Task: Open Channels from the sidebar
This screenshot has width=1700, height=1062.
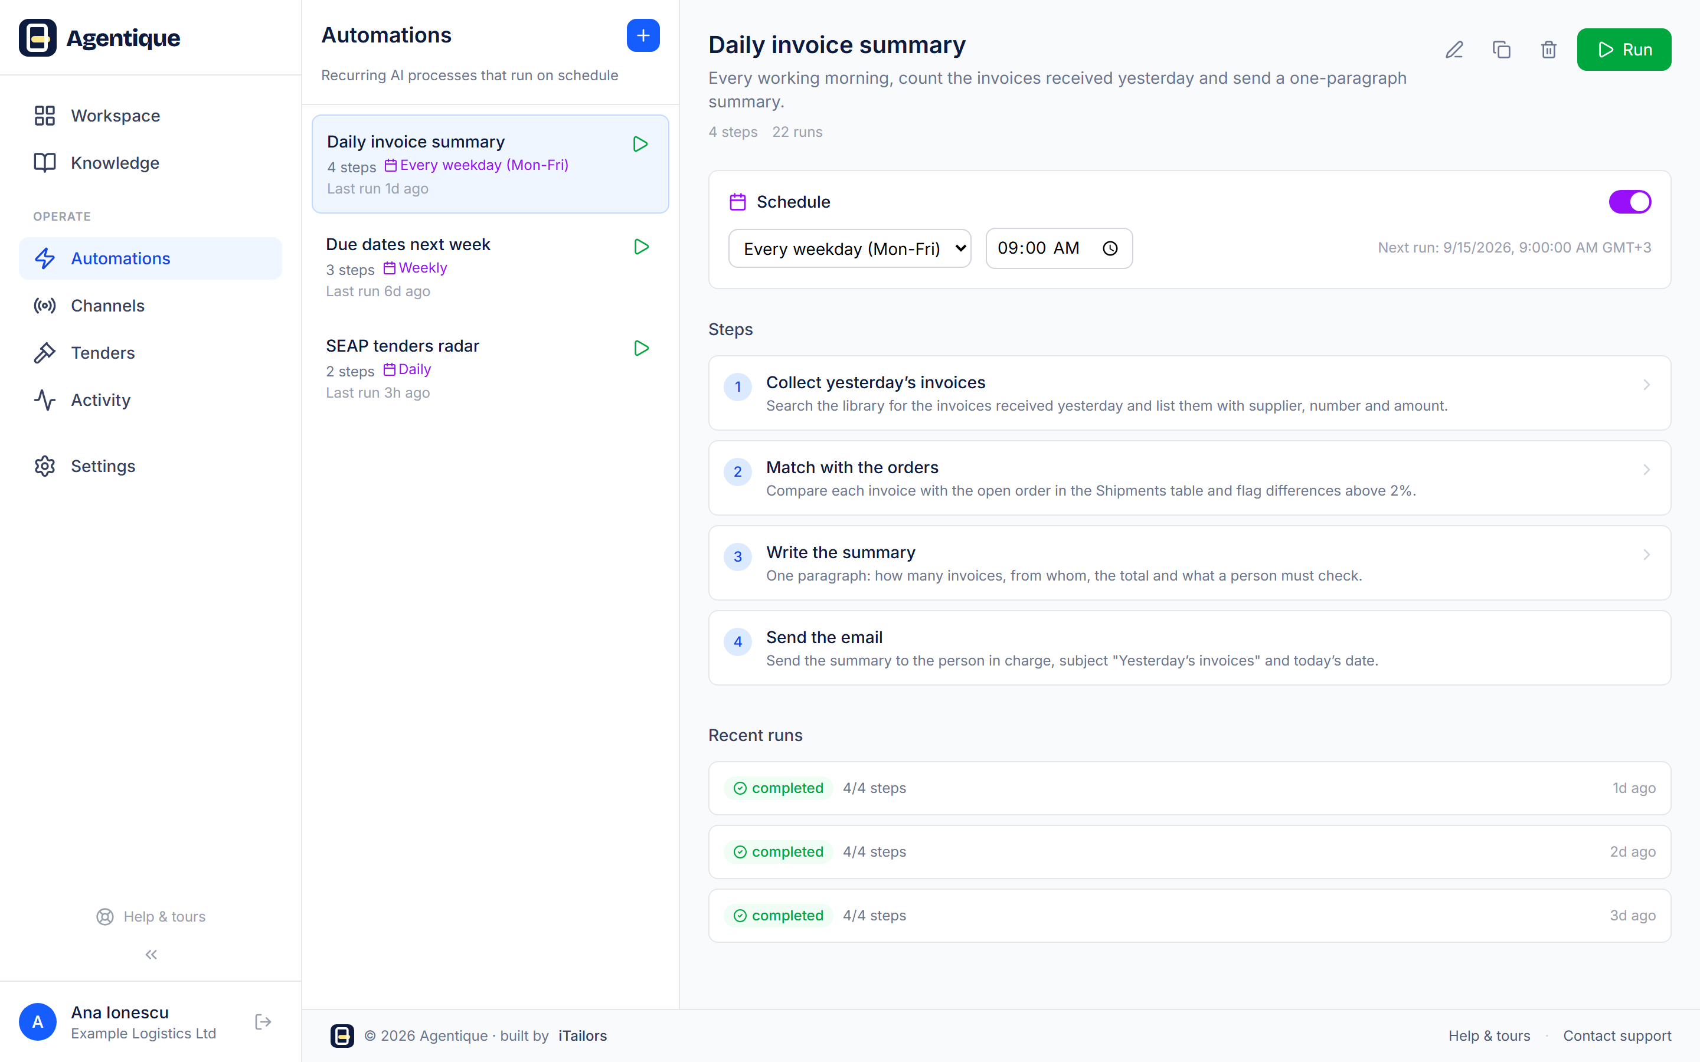Action: (151, 306)
